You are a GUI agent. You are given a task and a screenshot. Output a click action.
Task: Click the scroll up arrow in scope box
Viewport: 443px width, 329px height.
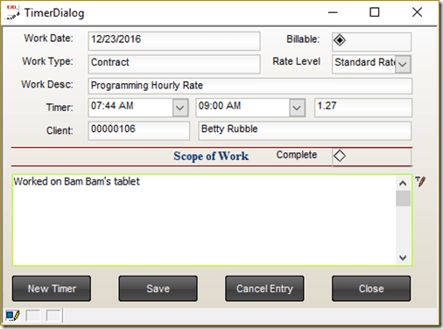(x=403, y=183)
